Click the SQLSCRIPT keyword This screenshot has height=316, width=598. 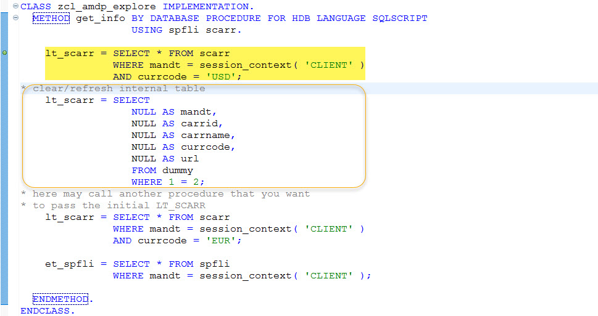click(x=400, y=18)
